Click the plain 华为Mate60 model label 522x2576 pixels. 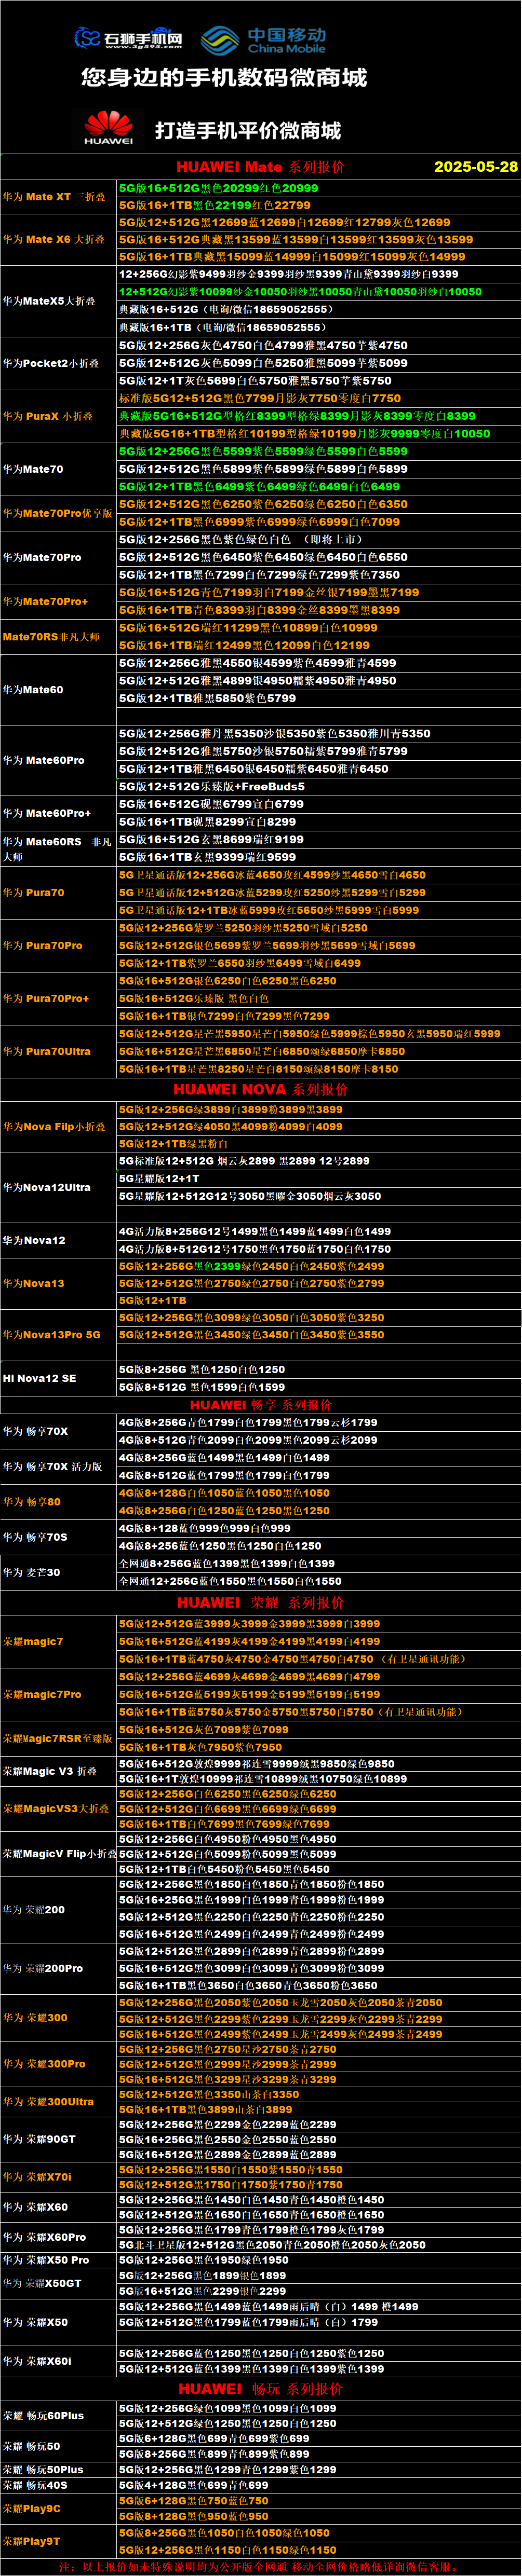pyautogui.click(x=33, y=689)
